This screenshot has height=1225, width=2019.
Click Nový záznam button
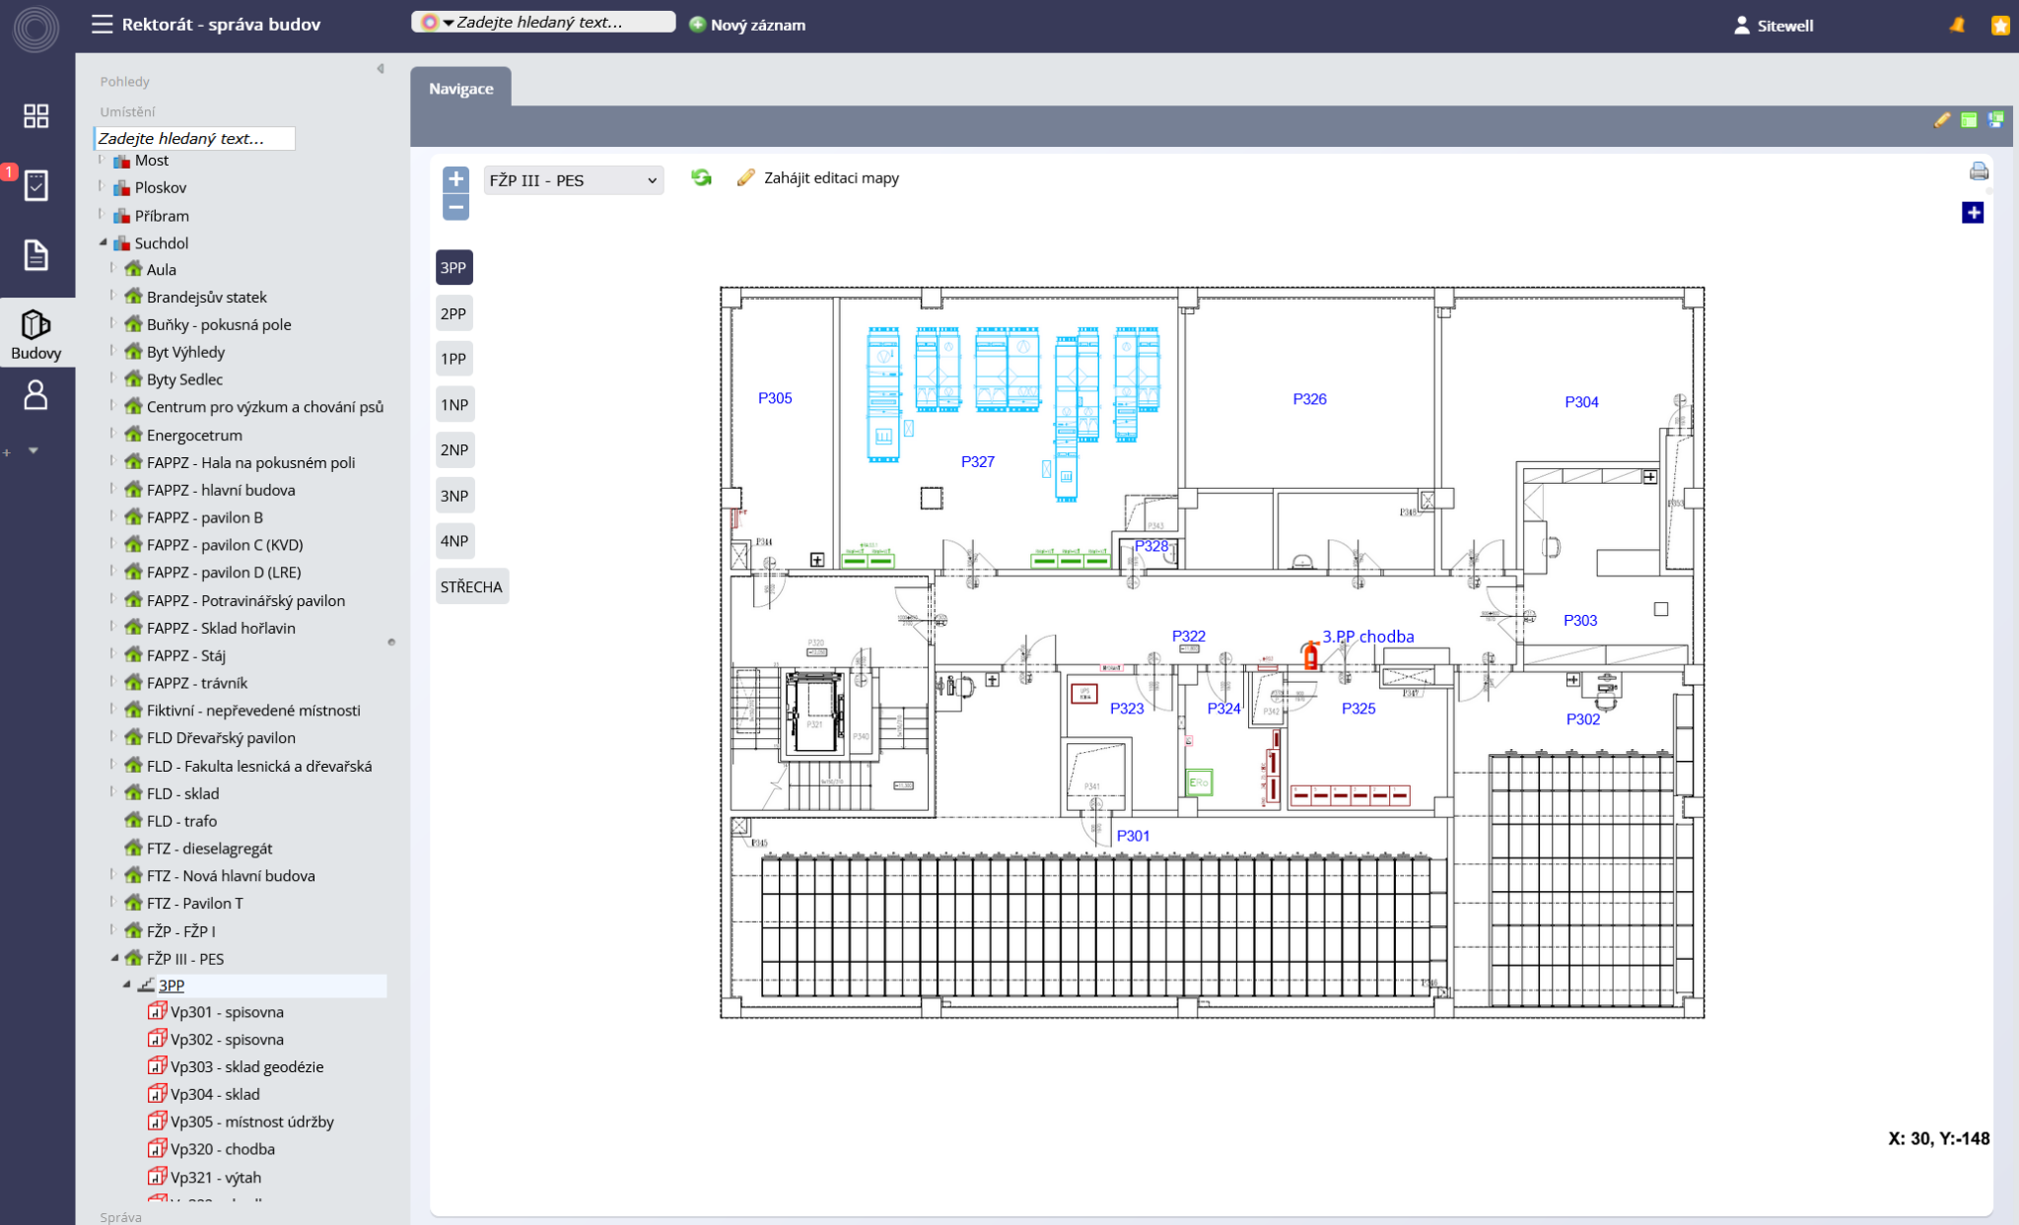point(747,25)
